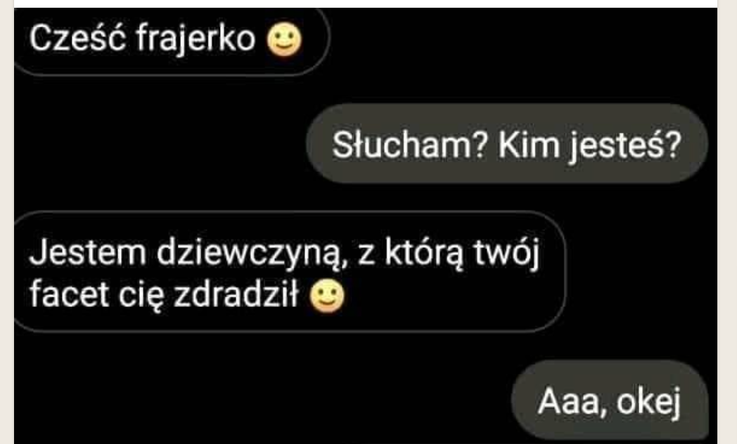The height and width of the screenshot is (444, 737).
Task: Select the "Cześć frajerko" message bubble
Action: 172,41
